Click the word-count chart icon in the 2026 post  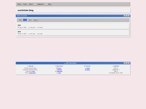37,27
